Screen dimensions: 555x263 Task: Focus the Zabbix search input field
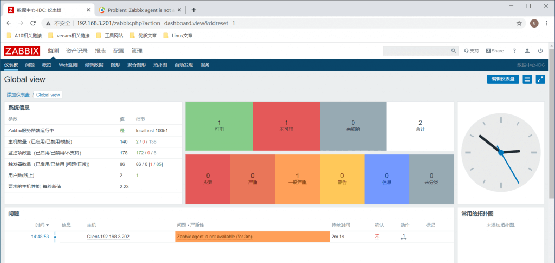click(417, 51)
